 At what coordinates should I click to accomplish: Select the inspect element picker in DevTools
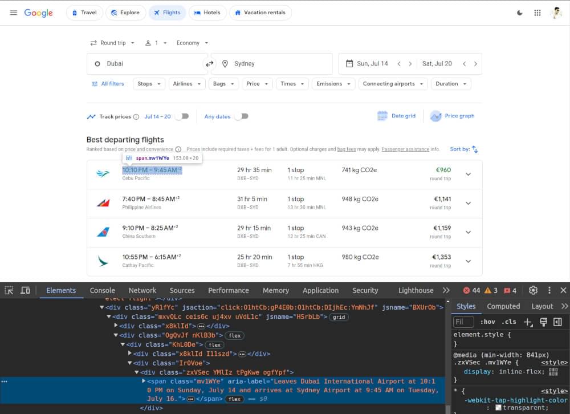[x=9, y=290]
